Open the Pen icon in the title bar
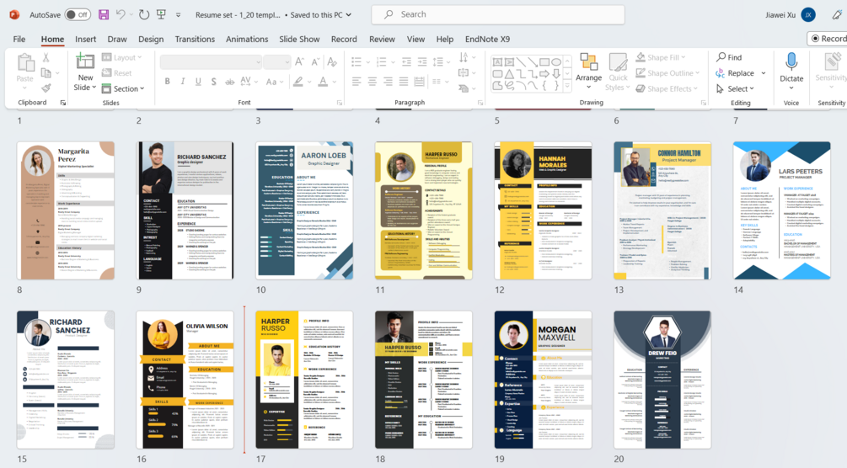The image size is (847, 468). [x=837, y=14]
